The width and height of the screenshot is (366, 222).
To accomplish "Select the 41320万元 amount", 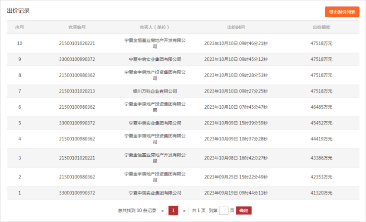I will [x=321, y=193].
